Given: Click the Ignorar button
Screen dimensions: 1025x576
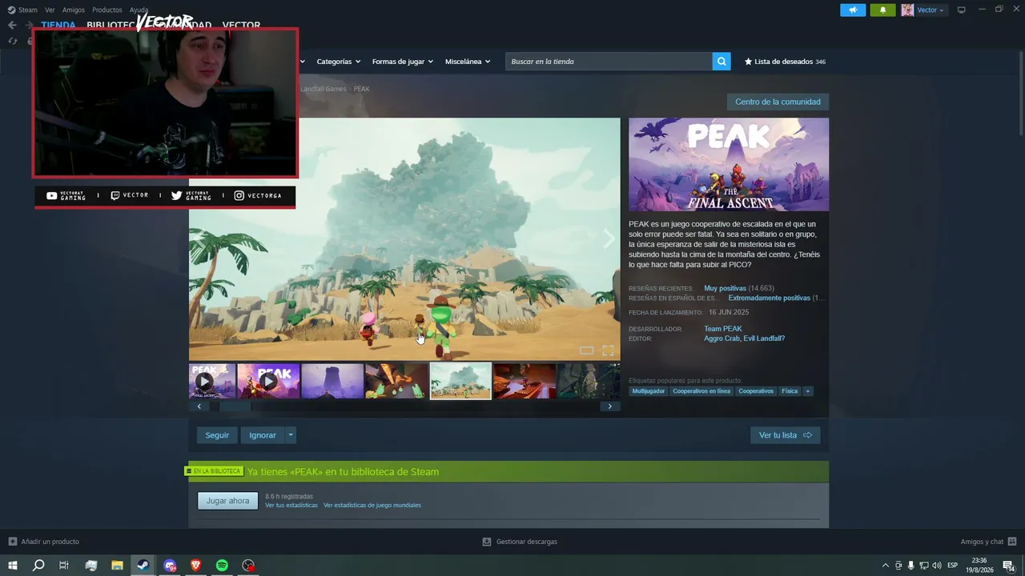Looking at the screenshot, I should (263, 435).
